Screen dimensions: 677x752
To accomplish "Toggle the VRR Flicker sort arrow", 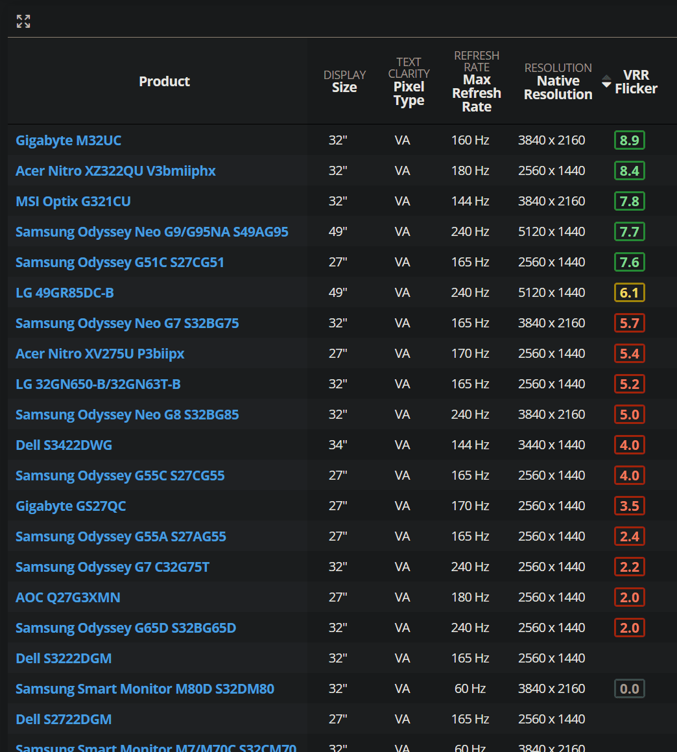I will tap(606, 82).
